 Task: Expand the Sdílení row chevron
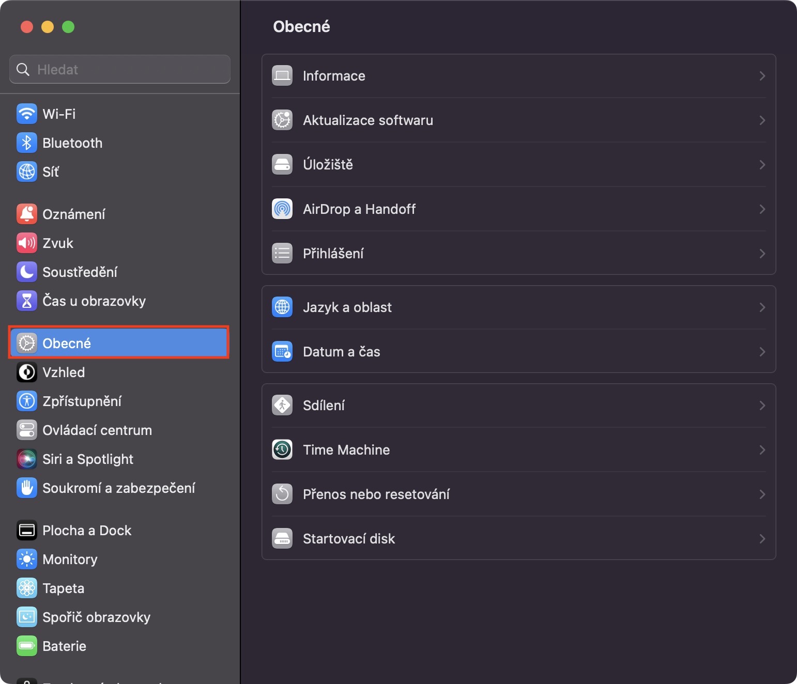(x=762, y=406)
